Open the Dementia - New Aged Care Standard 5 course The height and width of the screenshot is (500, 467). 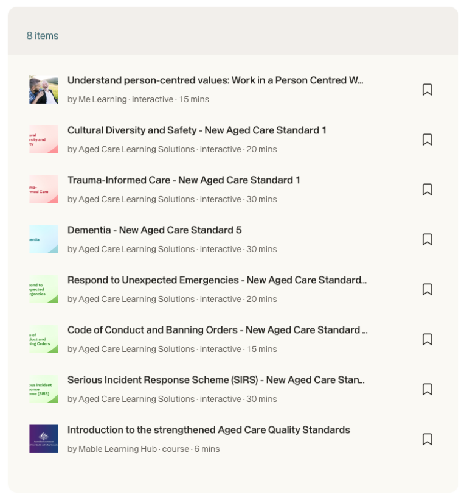click(153, 230)
